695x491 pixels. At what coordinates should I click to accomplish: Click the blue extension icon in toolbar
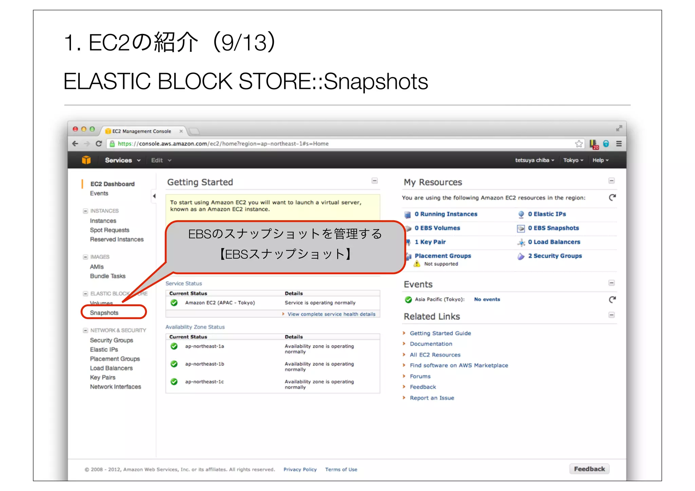point(606,144)
